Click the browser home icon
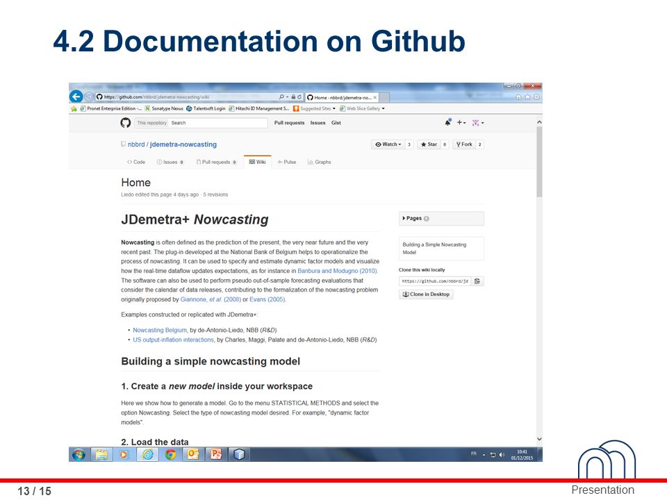Screen dimensions: 667x500 518,97
